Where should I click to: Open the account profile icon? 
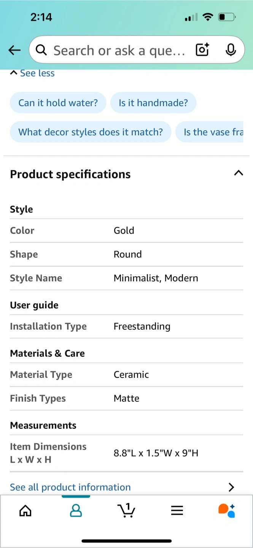click(x=76, y=510)
